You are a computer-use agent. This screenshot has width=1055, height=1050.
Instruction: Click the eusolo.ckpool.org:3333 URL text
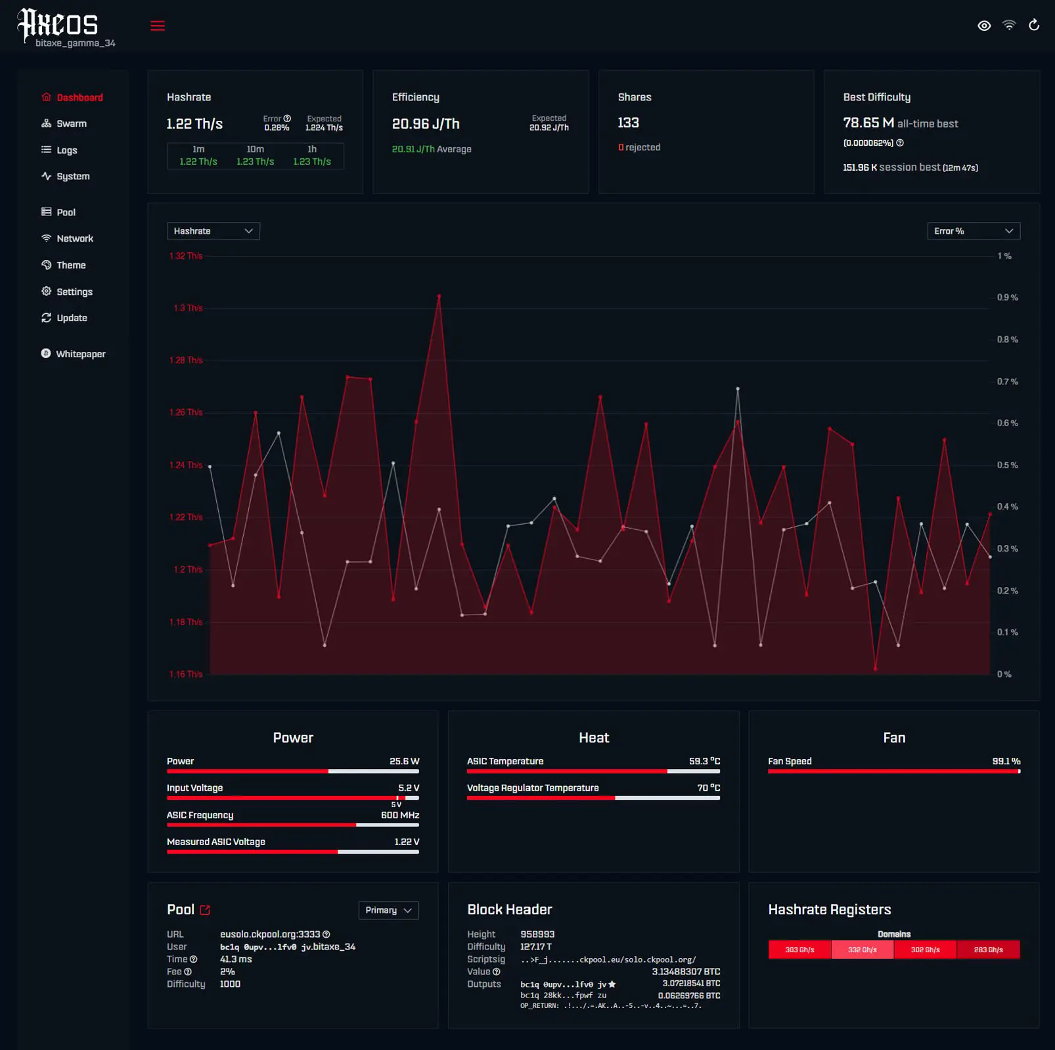pyautogui.click(x=270, y=934)
